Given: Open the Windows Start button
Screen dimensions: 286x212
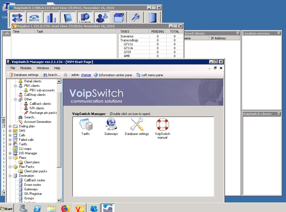Looking at the screenshot, I should [6, 209].
